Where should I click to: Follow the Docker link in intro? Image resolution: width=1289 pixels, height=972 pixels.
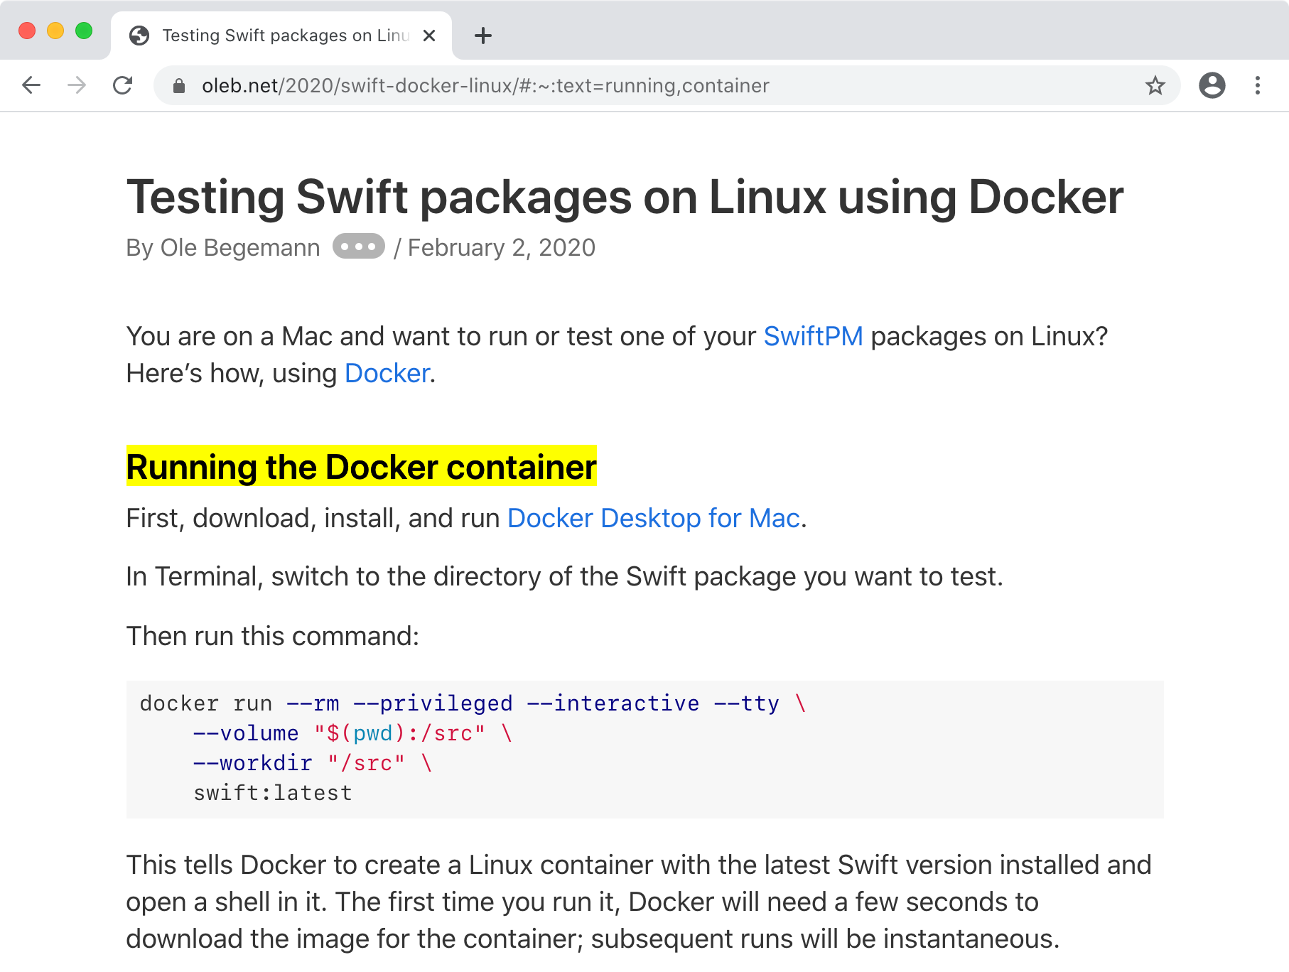(x=387, y=373)
